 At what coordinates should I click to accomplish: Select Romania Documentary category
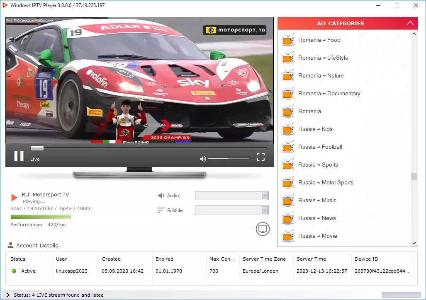coord(329,93)
